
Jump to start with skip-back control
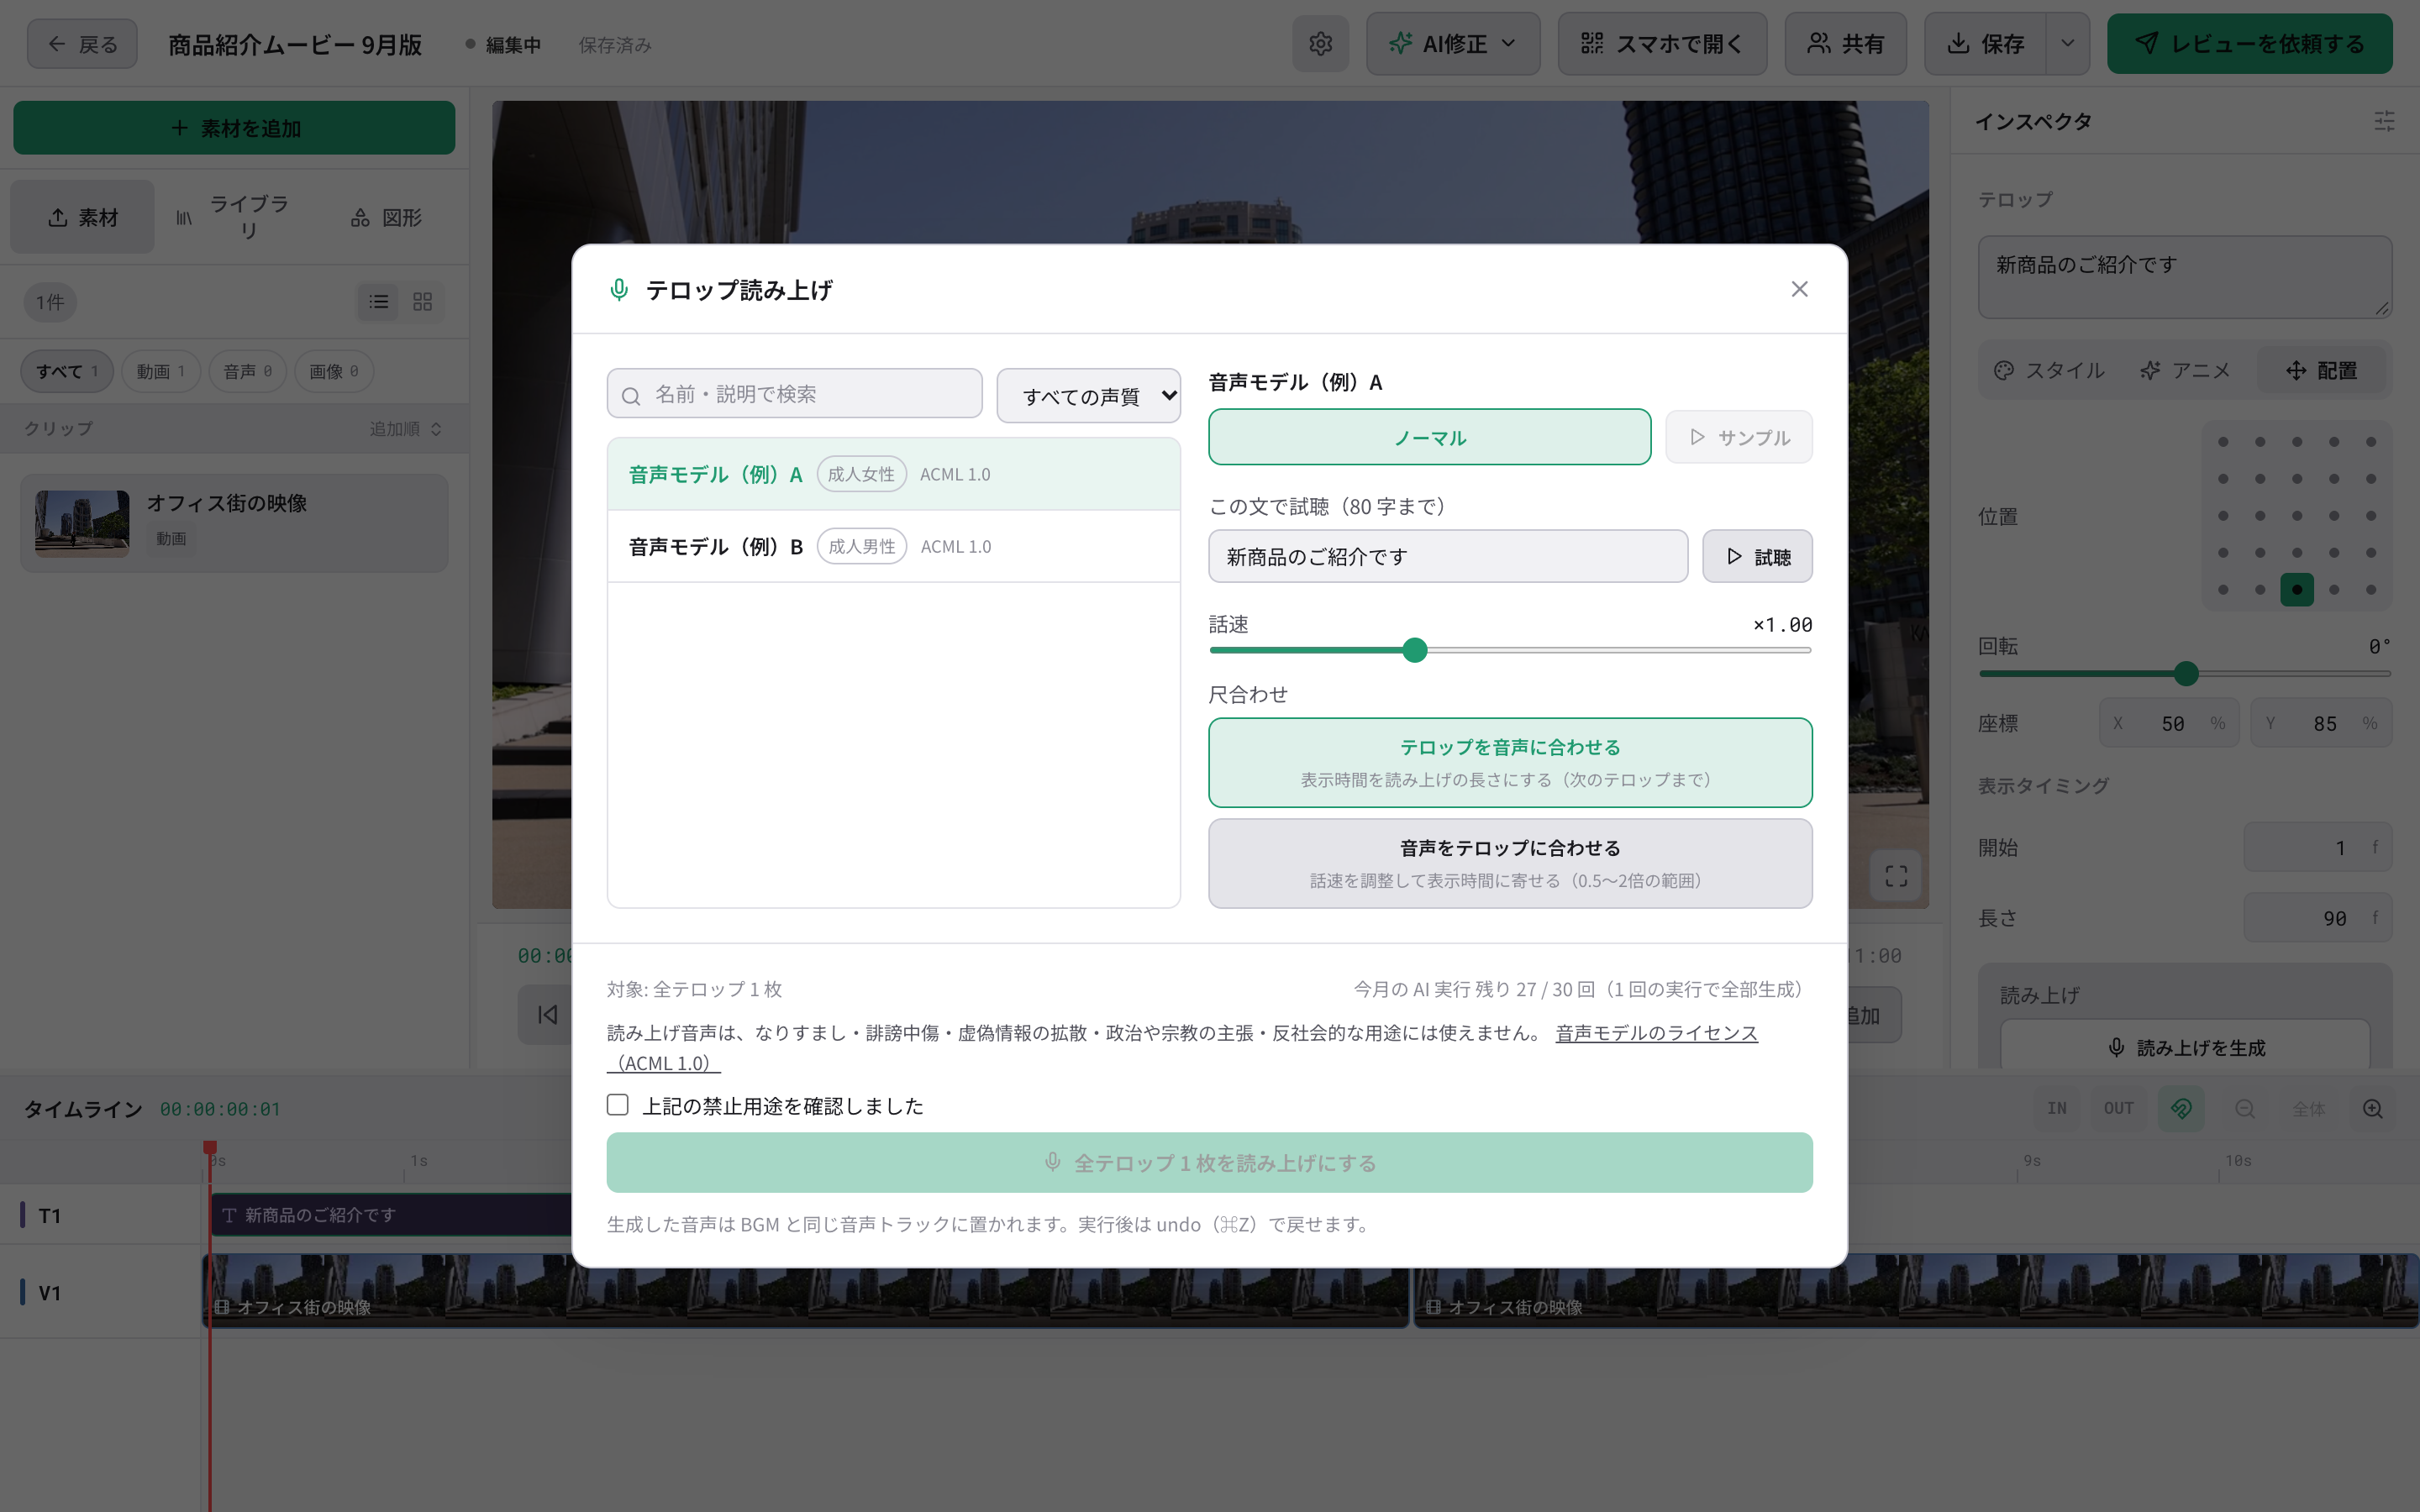click(547, 1014)
